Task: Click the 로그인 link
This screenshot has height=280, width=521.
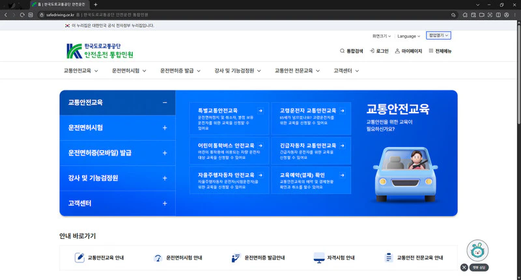Action: 379,51
